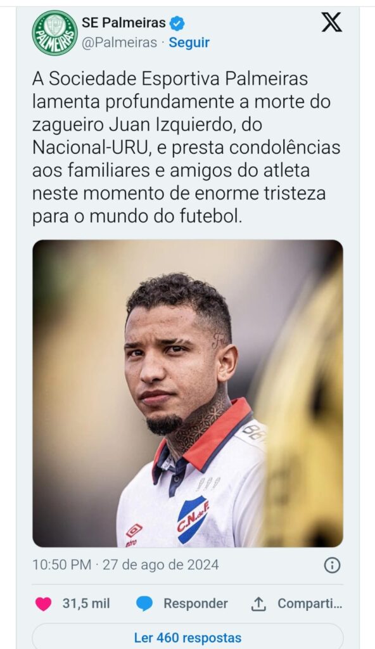Click the condolence message text body
The width and height of the screenshot is (375, 649).
click(186, 148)
